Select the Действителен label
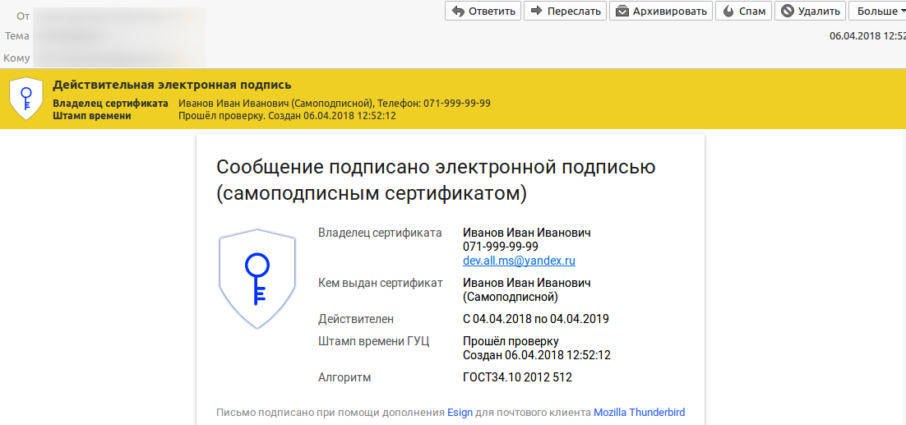This screenshot has height=425, width=906. pyautogui.click(x=356, y=319)
